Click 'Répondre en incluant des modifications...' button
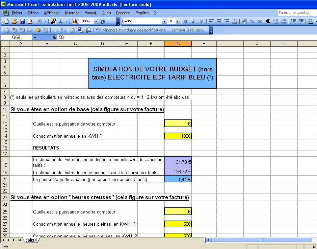This screenshot has height=249, width=317. [132, 30]
